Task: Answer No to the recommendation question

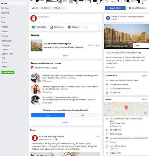Action: click(x=83, y=115)
